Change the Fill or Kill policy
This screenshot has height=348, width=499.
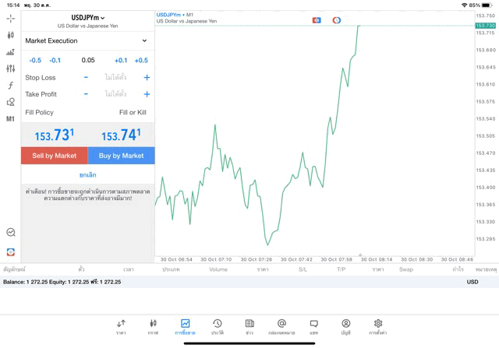click(x=133, y=112)
